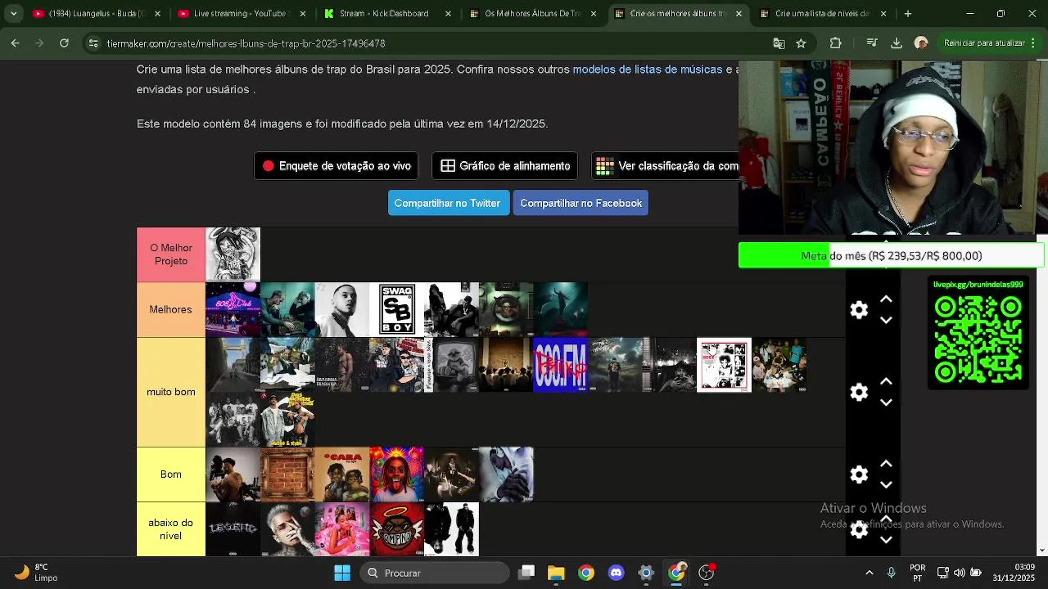This screenshot has width=1048, height=589.
Task: Switch to Crie uma lista de níveis tab
Action: 824,13
